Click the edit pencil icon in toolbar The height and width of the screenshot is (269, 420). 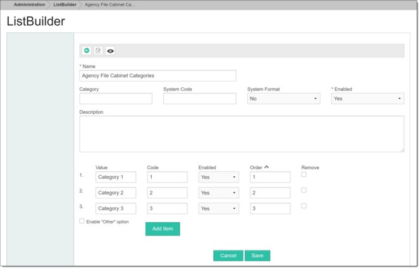(x=98, y=51)
